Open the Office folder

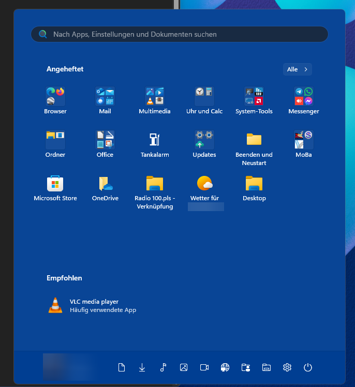pyautogui.click(x=105, y=140)
